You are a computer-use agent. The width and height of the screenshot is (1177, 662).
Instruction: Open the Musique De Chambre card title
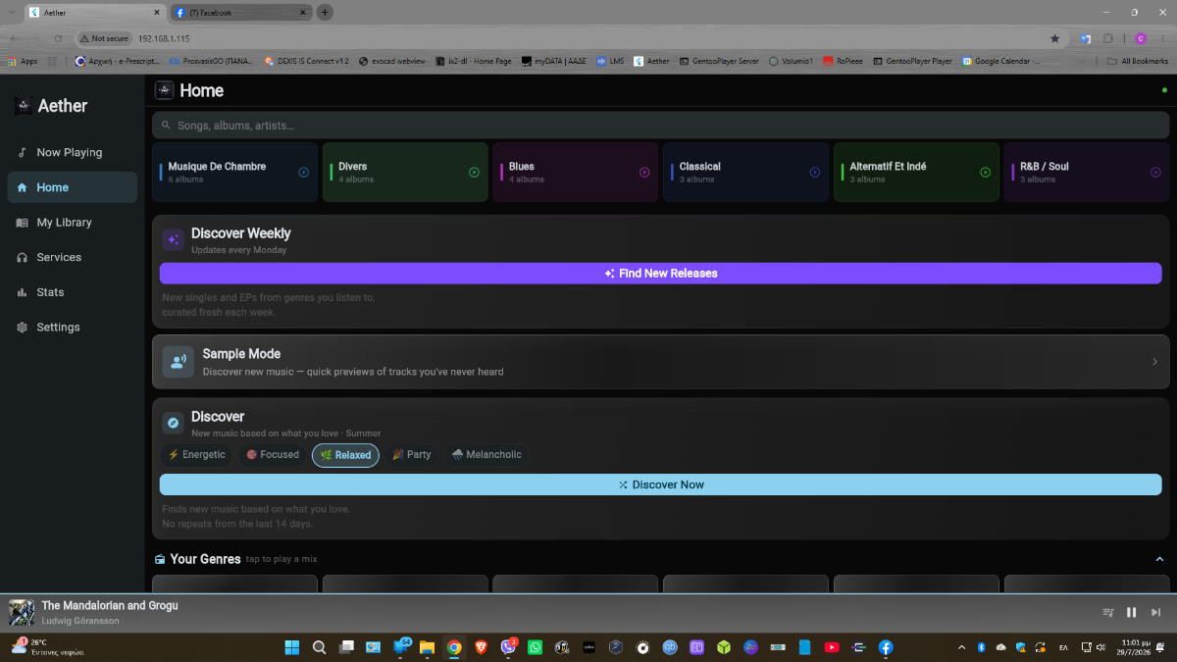(217, 167)
